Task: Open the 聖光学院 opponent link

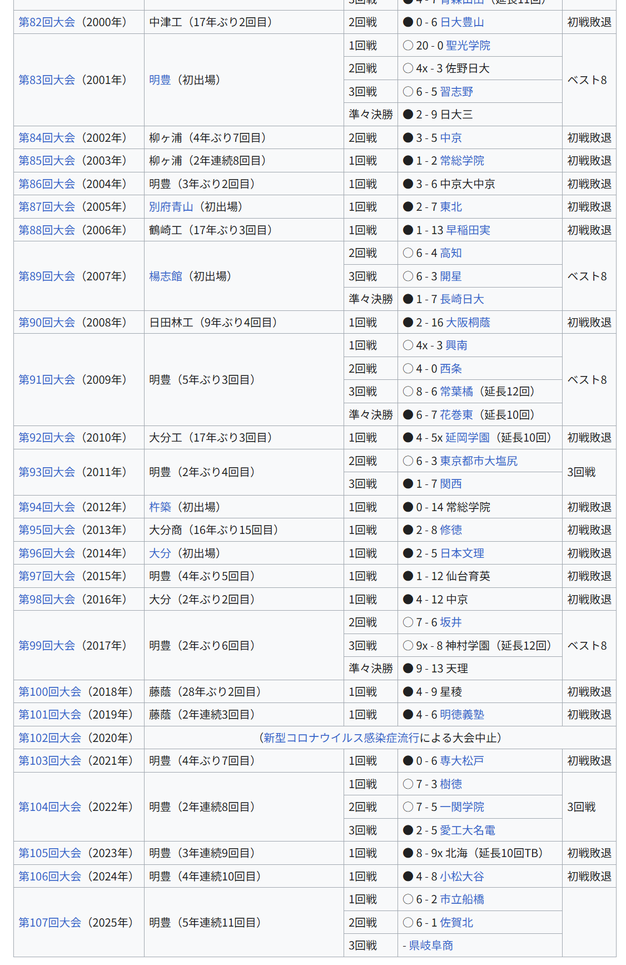Action: pyautogui.click(x=468, y=46)
